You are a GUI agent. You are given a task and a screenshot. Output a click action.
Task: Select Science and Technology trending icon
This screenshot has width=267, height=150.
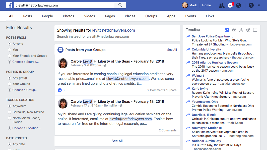(x=241, y=30)
